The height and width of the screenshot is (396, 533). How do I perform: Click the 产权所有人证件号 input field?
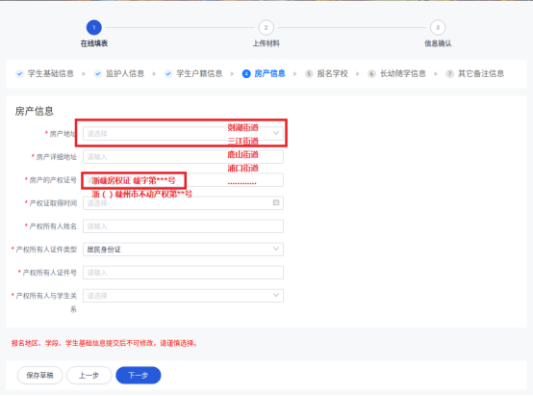tap(183, 273)
